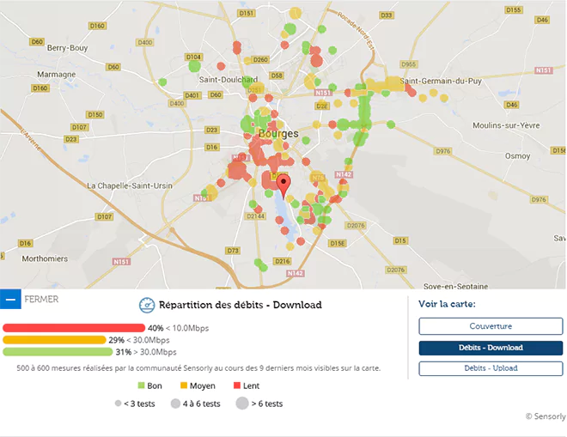This screenshot has height=437, width=567.
Task: Click the blue minus collapse icon
Action: pos(10,300)
